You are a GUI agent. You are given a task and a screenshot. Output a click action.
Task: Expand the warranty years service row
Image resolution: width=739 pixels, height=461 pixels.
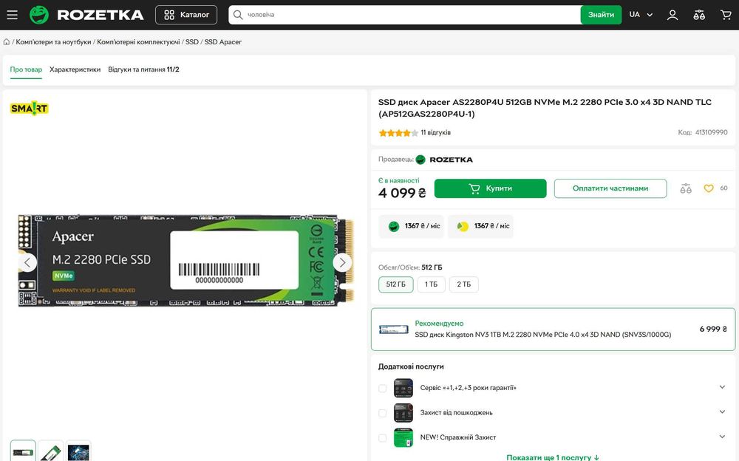[x=722, y=387]
